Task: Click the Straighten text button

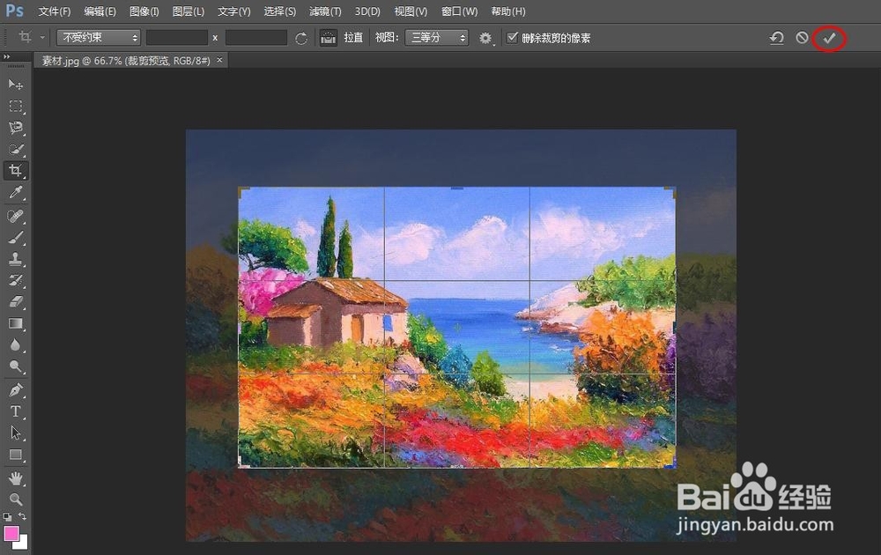Action: click(353, 38)
